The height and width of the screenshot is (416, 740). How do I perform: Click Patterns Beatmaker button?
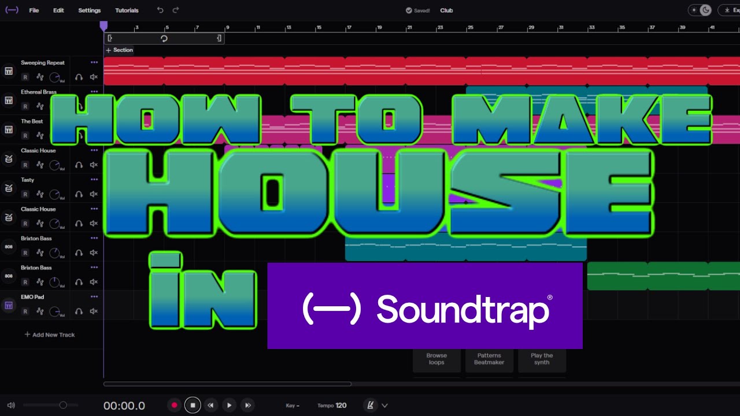[x=489, y=359]
